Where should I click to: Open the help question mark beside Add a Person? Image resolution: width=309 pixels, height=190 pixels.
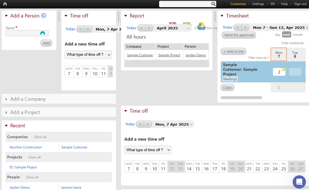pyautogui.click(x=43, y=16)
